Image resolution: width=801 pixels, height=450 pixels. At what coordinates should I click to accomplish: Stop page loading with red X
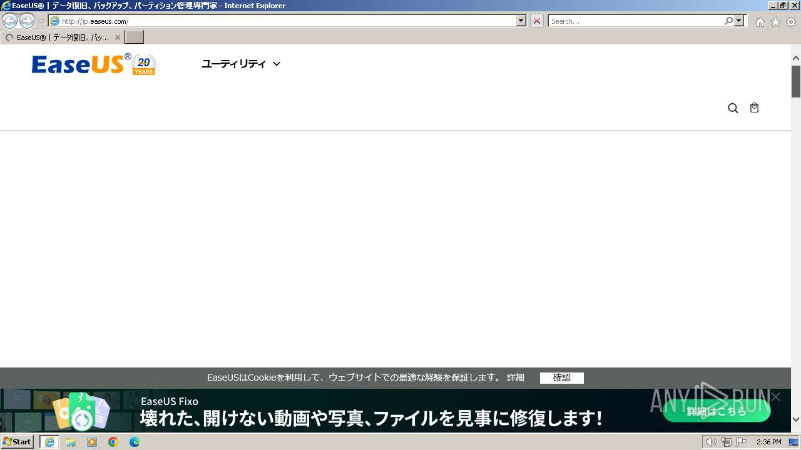(537, 21)
